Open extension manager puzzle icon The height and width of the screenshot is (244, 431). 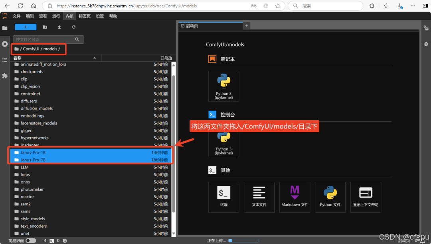(x=5, y=76)
